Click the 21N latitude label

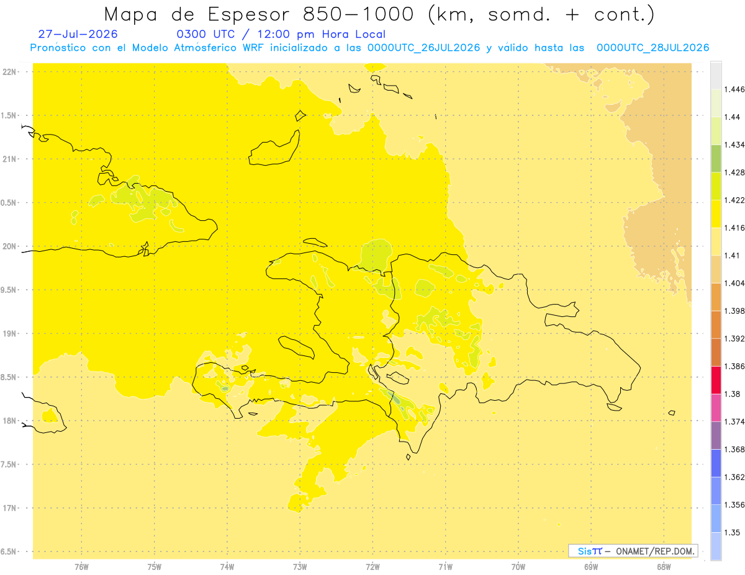[x=9, y=159]
